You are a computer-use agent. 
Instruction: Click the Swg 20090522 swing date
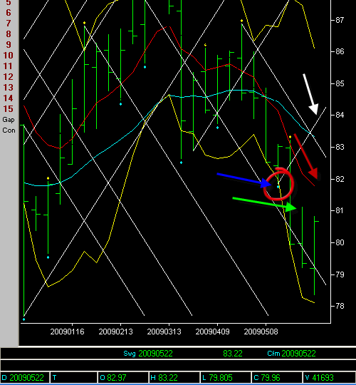pyautogui.click(x=148, y=354)
